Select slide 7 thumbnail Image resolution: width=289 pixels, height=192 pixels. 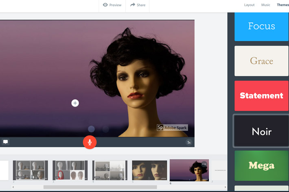click(x=219, y=170)
